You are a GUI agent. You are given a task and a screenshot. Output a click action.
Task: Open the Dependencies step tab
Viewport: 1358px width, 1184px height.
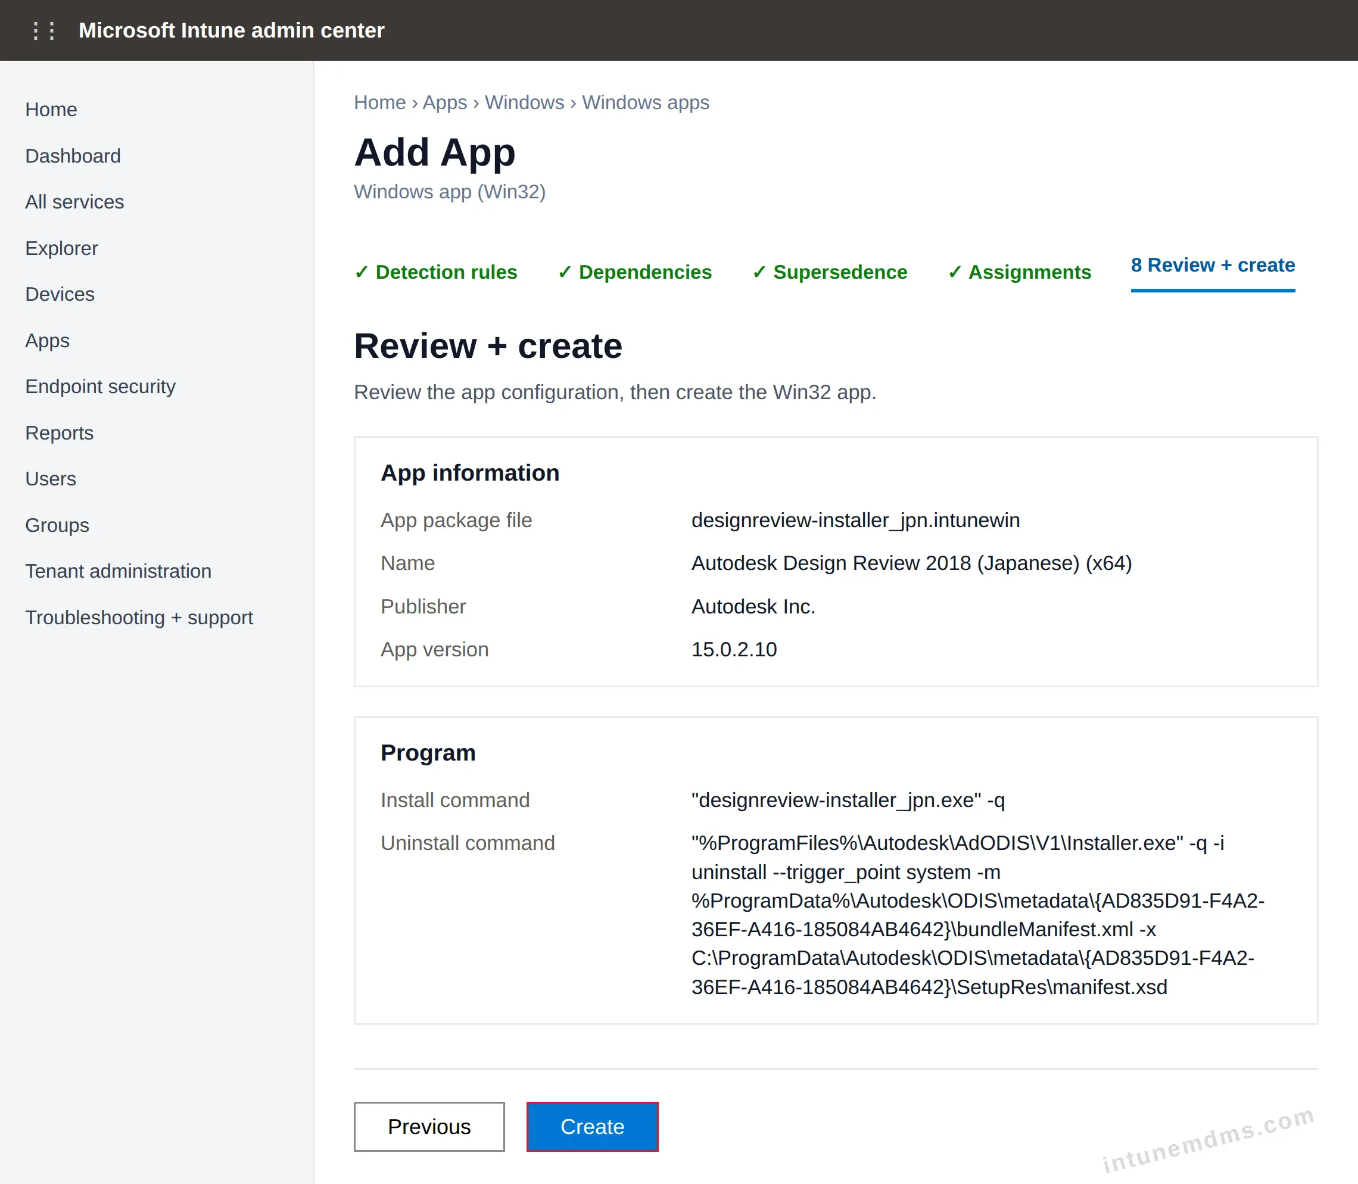coord(634,272)
